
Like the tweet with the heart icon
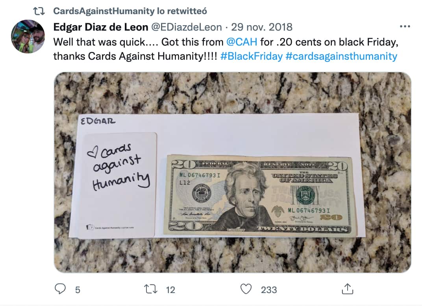click(246, 289)
